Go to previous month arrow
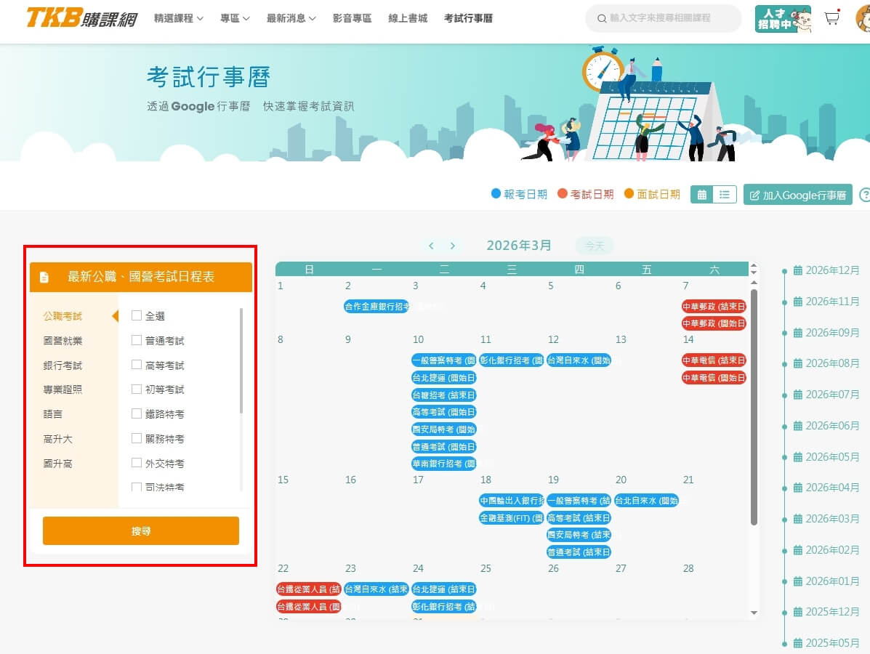Screen dimensions: 870x654 pos(431,246)
